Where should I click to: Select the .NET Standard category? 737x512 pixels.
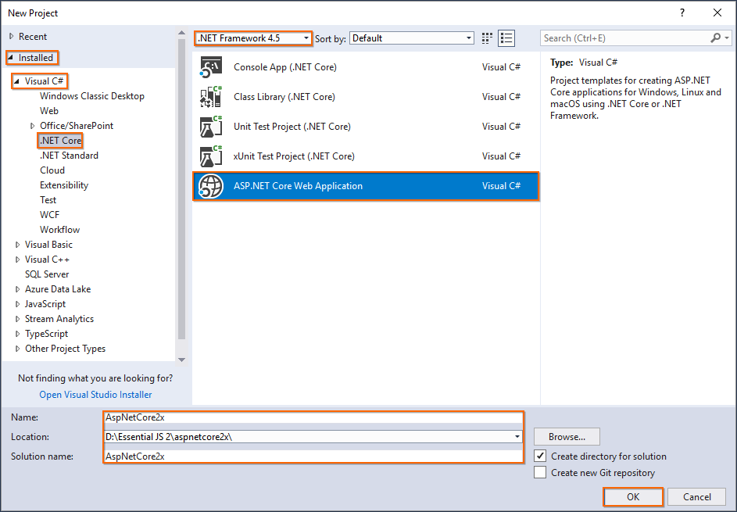click(69, 156)
